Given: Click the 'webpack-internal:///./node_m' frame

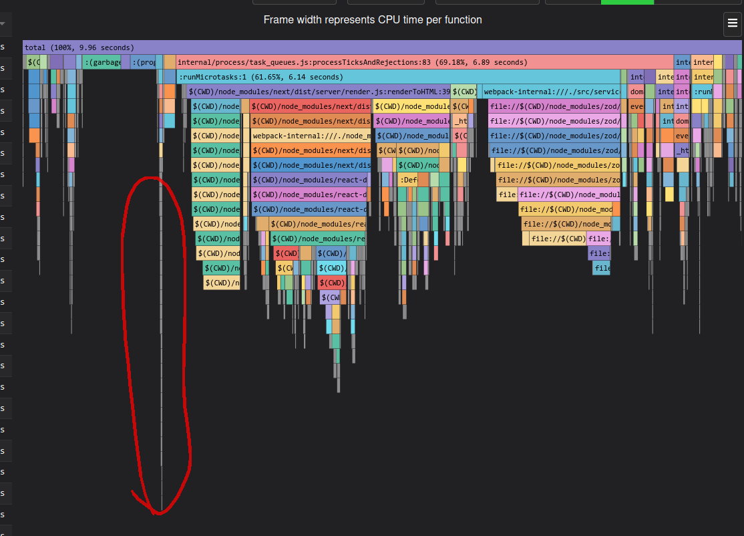Looking at the screenshot, I should tap(311, 136).
